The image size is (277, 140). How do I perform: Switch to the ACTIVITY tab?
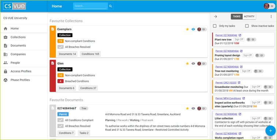(249, 16)
